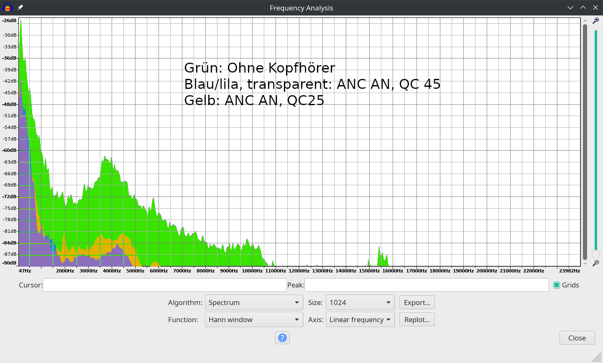Click inside the Peak readout field

coord(427,285)
